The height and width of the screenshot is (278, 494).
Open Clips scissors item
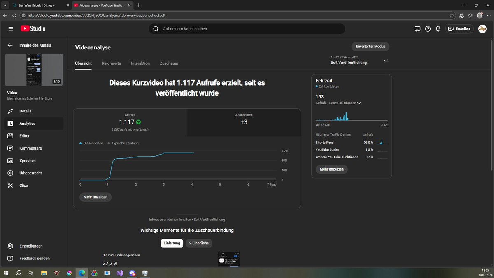(34, 185)
